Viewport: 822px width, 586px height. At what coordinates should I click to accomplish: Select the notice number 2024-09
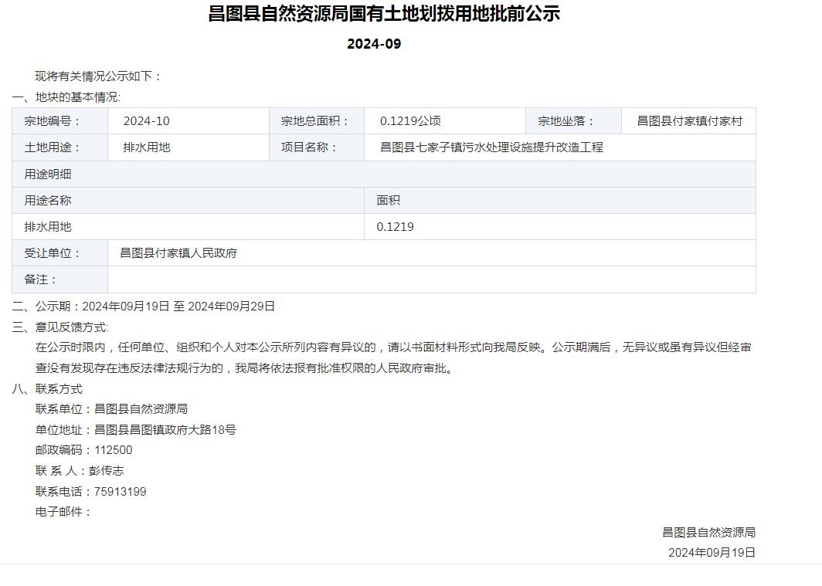coord(374,44)
